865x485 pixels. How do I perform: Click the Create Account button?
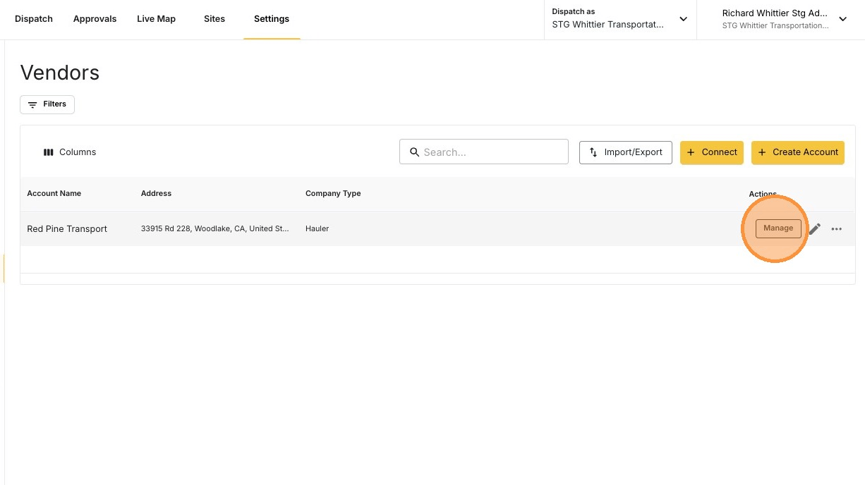(798, 152)
